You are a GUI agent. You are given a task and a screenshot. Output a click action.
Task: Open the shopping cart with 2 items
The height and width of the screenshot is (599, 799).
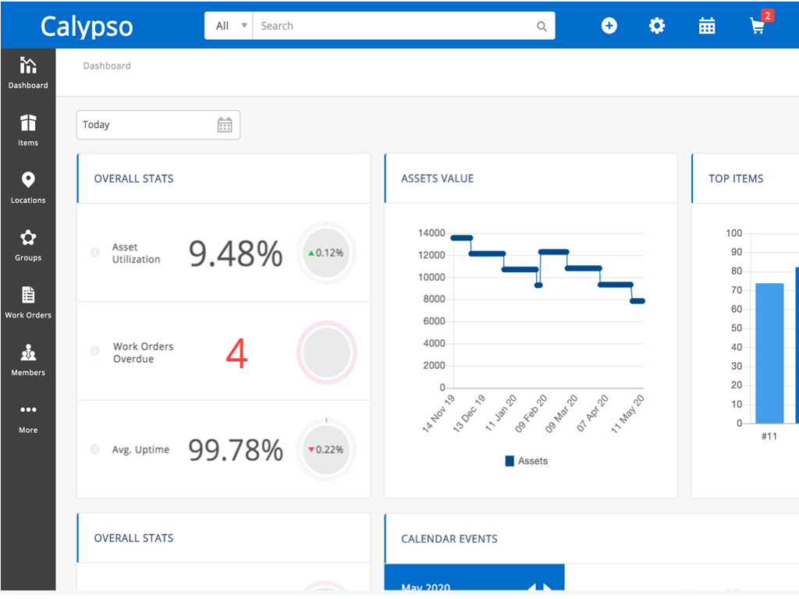[756, 27]
